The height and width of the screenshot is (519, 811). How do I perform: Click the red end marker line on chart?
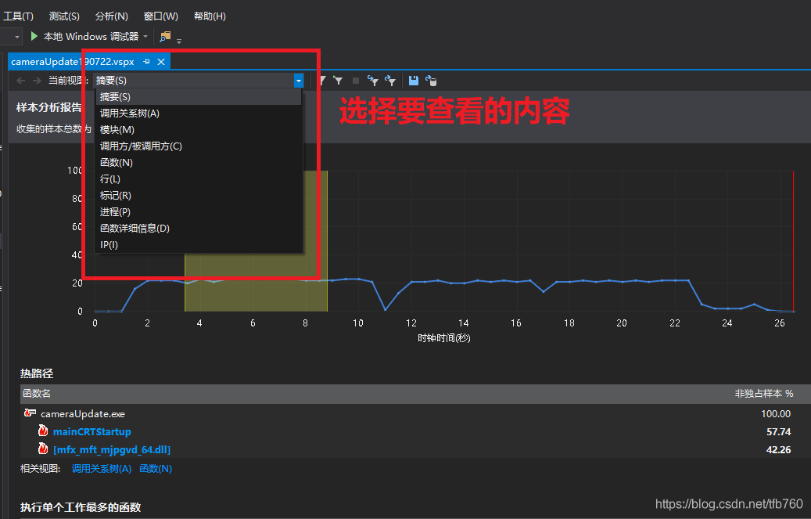click(x=794, y=241)
